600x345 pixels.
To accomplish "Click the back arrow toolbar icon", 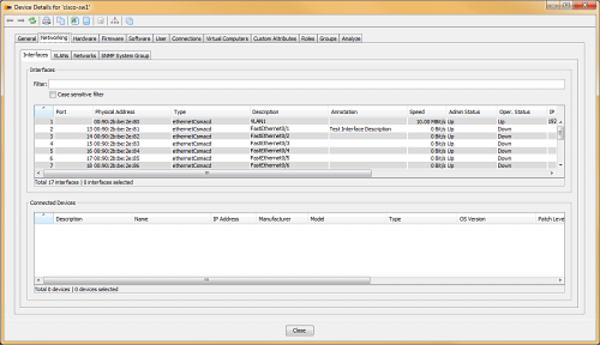I will click(8, 20).
